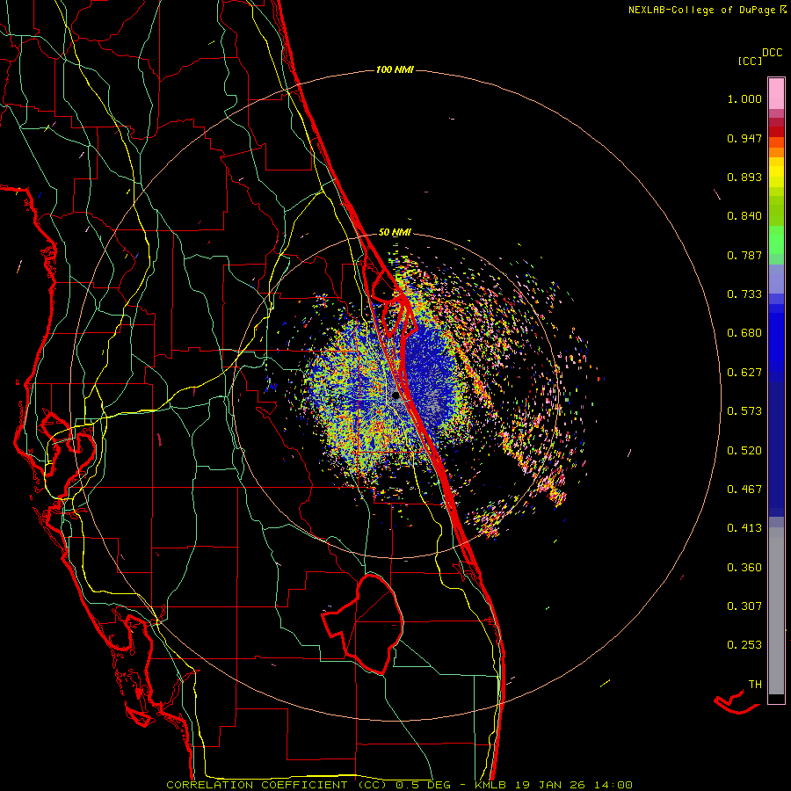Click the DCC product label above the scale
Screen dimensions: 791x791
[773, 53]
